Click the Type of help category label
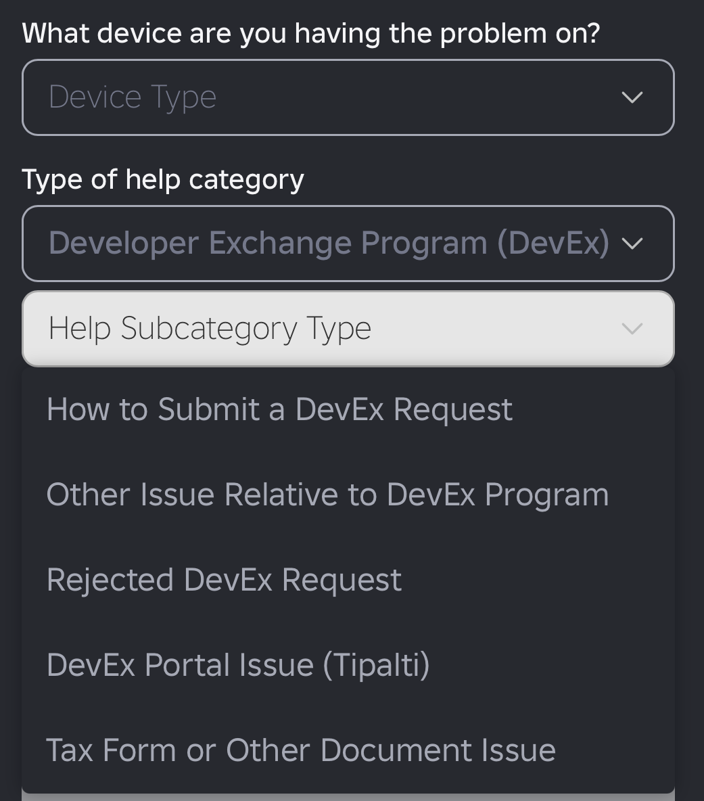704x801 pixels. pos(163,180)
